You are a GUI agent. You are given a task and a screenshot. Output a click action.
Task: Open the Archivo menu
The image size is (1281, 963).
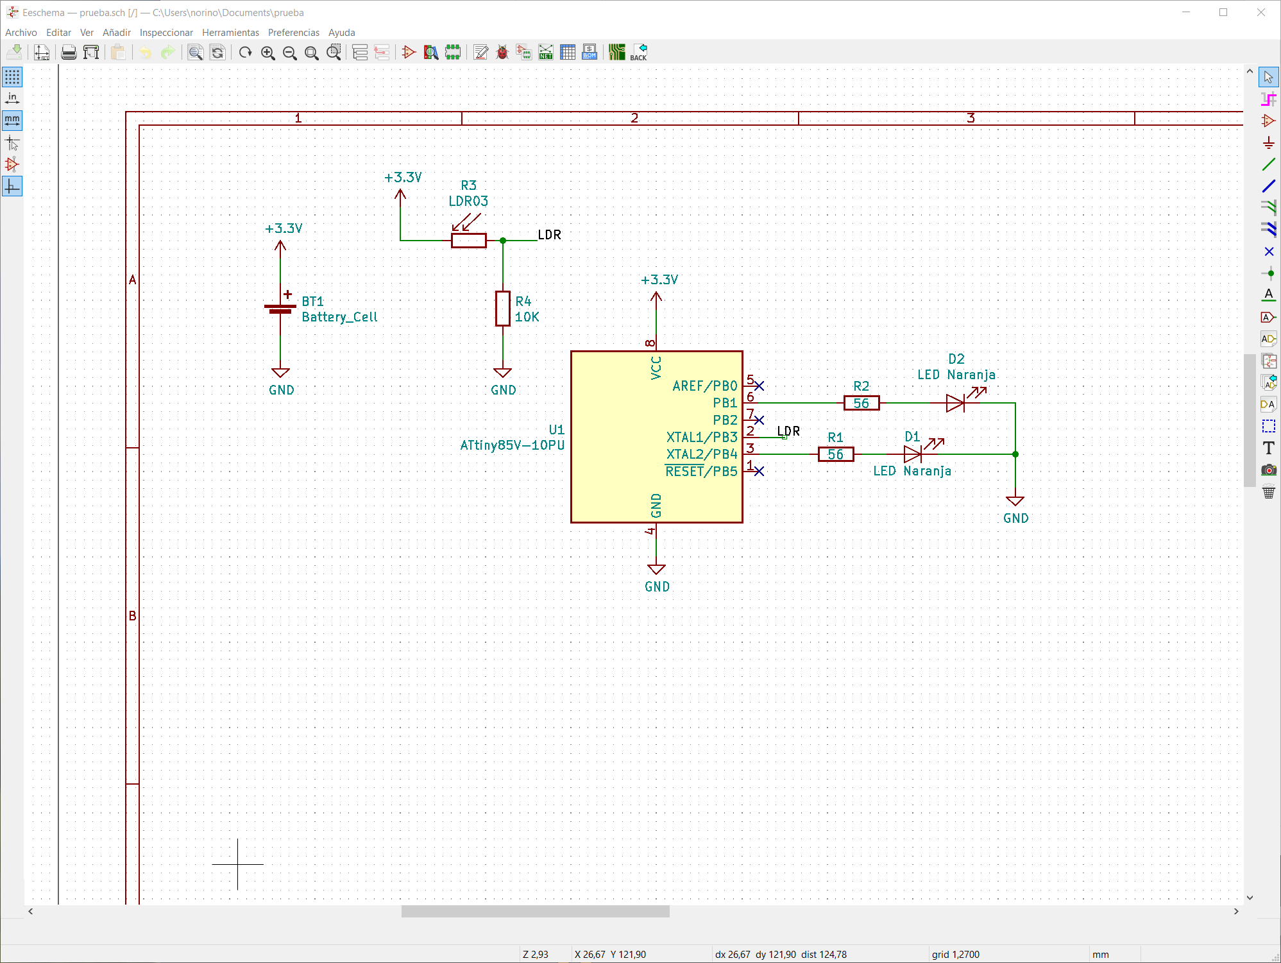point(21,32)
